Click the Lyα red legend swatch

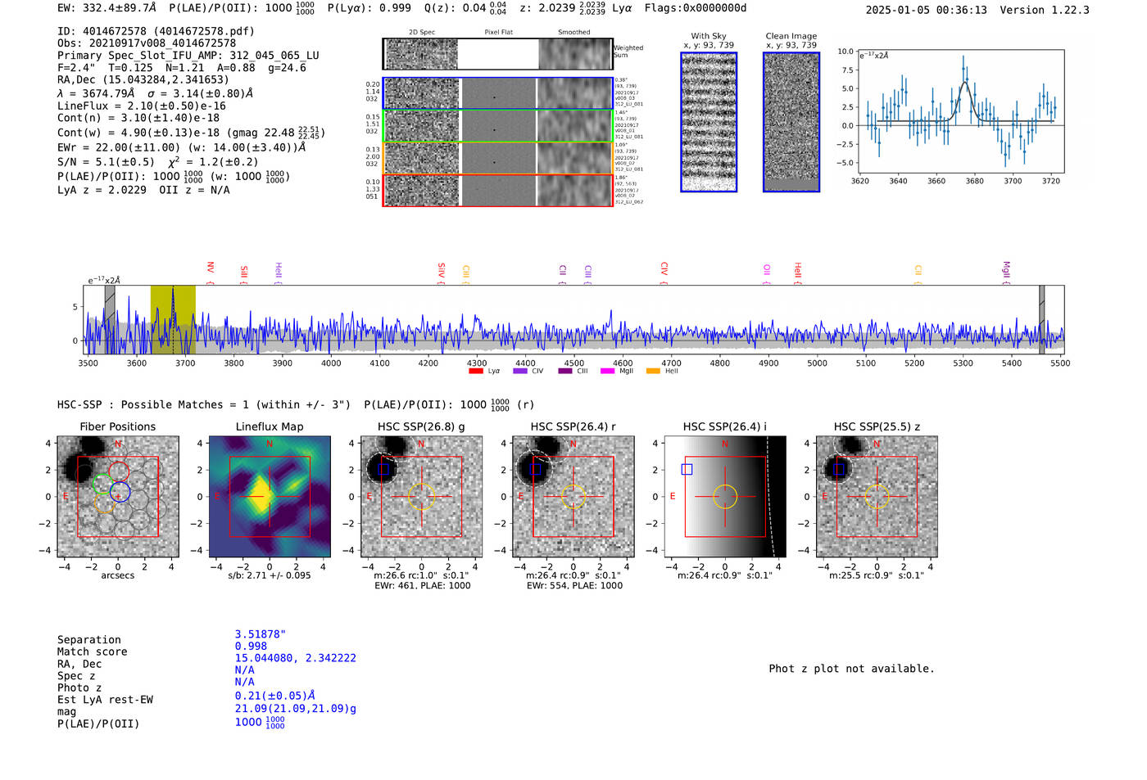click(475, 371)
